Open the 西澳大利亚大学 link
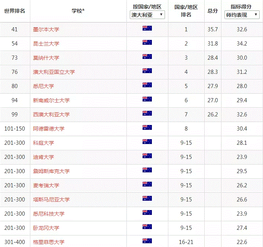This screenshot has height=247, width=263. click(51, 115)
